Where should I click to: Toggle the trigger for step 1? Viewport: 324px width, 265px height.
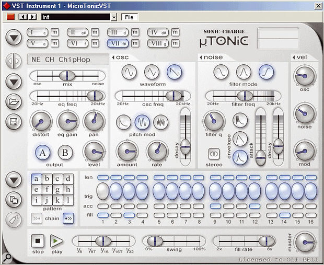point(103,191)
